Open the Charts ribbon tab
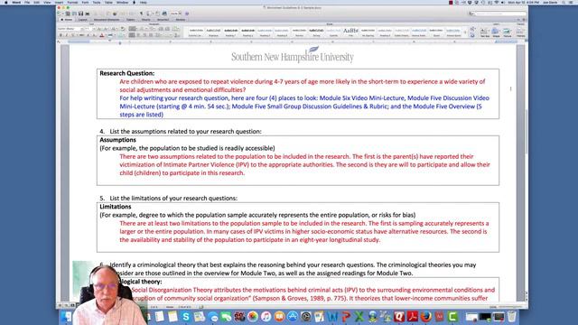Screen dimensions: 578x325 point(146,20)
